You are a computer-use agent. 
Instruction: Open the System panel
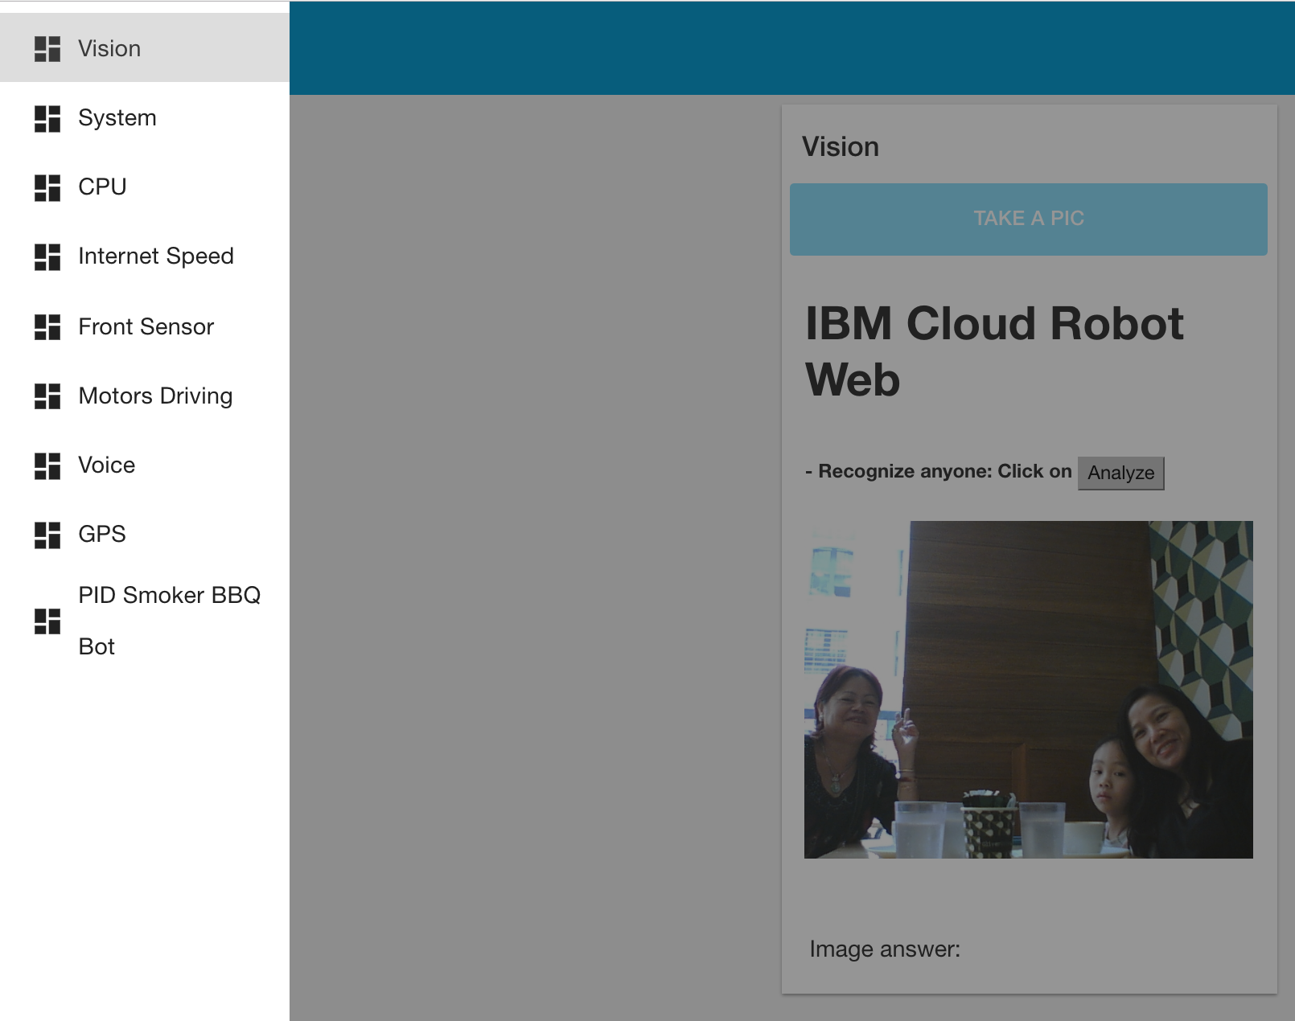pos(117,117)
